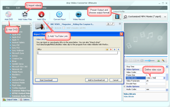Viewport: 170px width, 107px height.
Task: Open the File menu
Action: (7, 8)
